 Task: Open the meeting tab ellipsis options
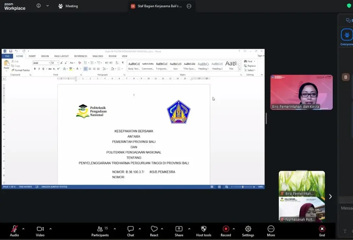[189, 6]
